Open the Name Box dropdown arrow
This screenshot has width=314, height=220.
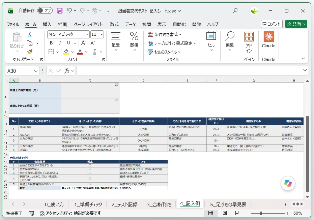[36, 71]
